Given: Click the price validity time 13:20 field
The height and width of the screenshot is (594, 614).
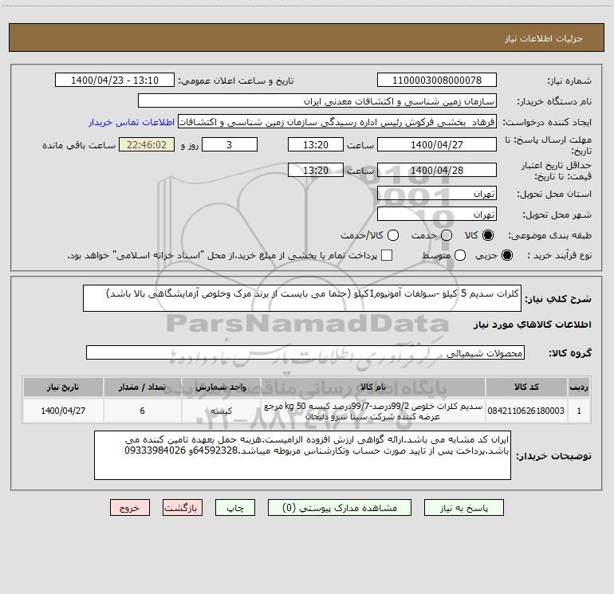Looking at the screenshot, I should click(x=316, y=171).
